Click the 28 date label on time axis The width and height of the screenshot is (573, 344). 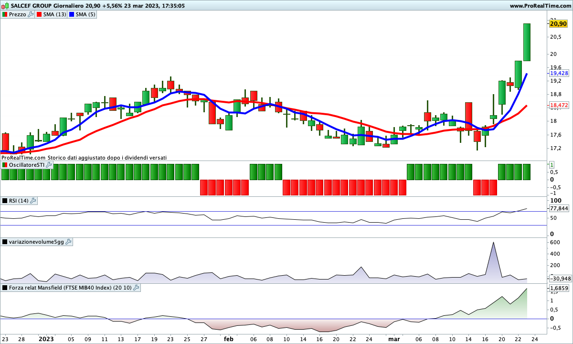[x=21, y=339]
